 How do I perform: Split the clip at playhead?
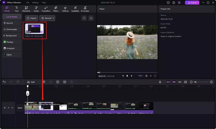pos(31,82)
